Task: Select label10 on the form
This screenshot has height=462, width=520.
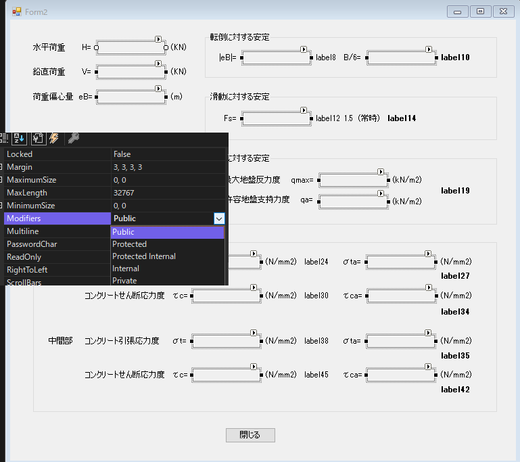Action: tap(455, 57)
